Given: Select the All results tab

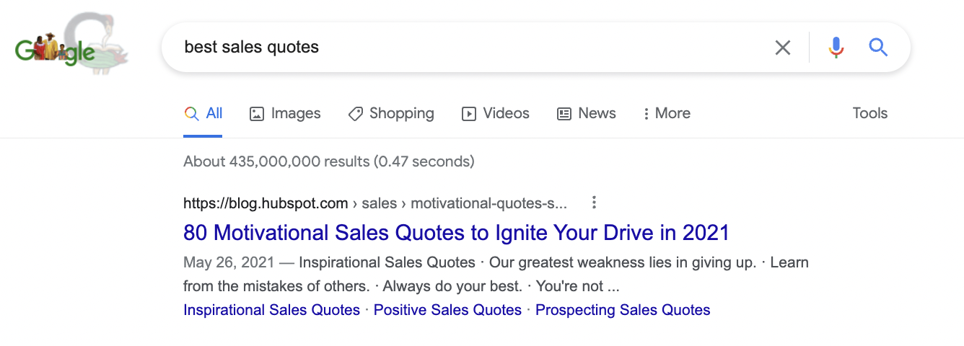Looking at the screenshot, I should pos(203,113).
